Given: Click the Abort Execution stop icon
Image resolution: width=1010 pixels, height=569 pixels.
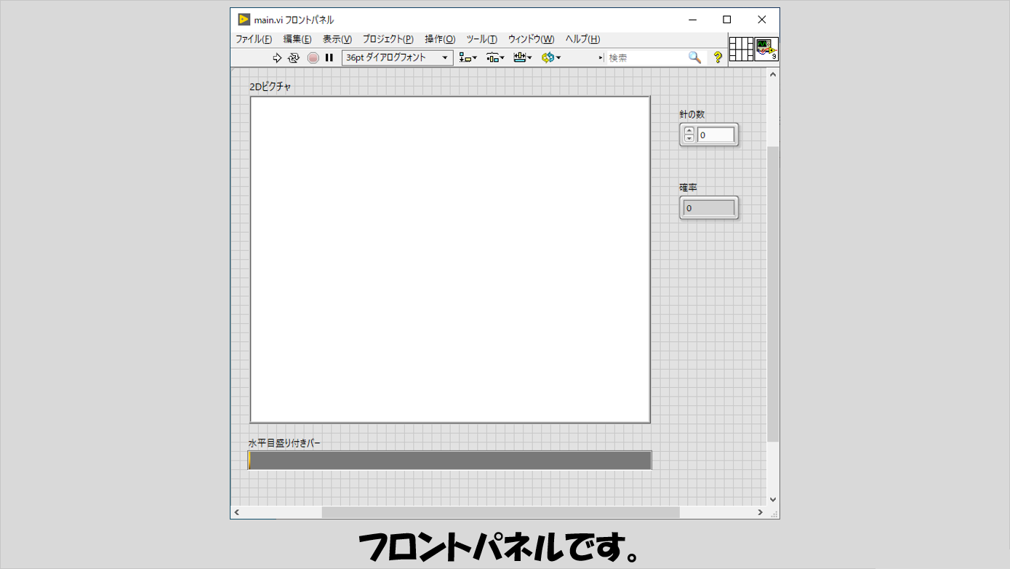Looking at the screenshot, I should point(313,57).
